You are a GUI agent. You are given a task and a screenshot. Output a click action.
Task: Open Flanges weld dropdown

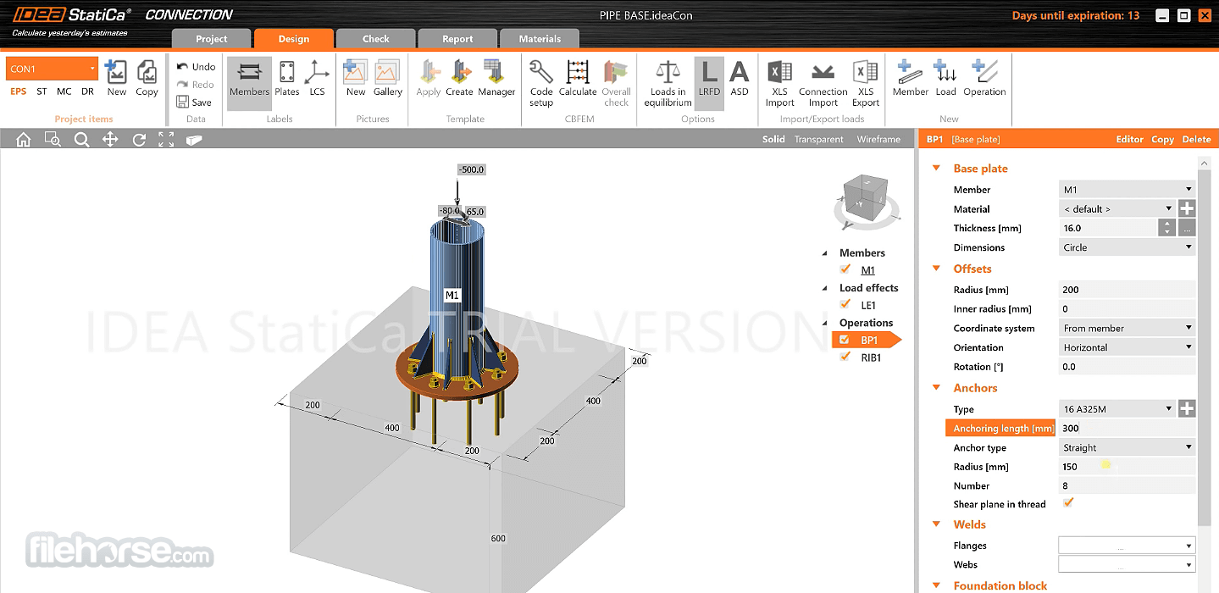pyautogui.click(x=1127, y=546)
